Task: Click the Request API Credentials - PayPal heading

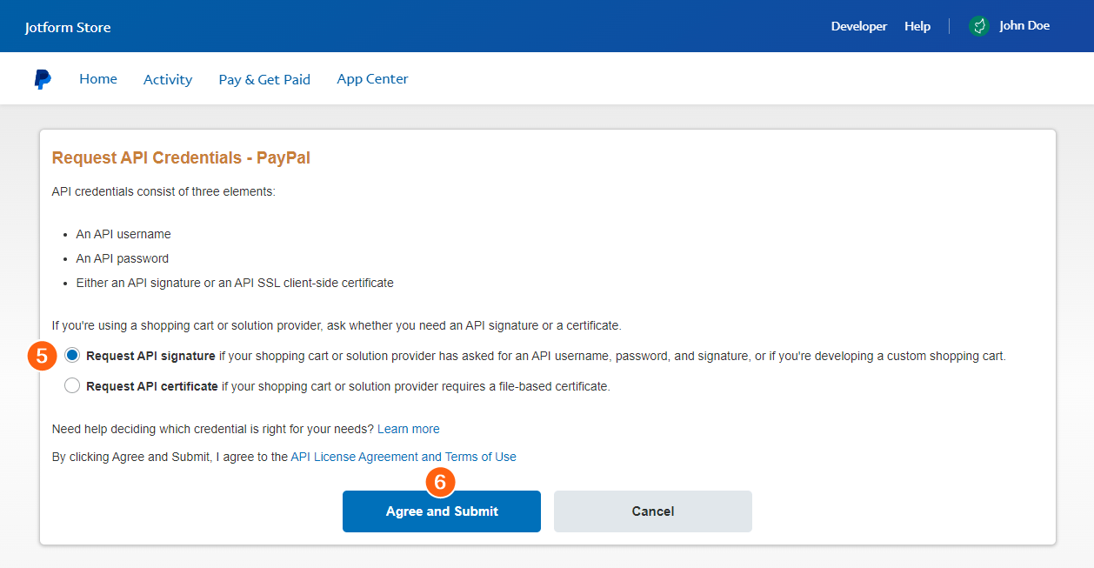Action: coord(181,157)
